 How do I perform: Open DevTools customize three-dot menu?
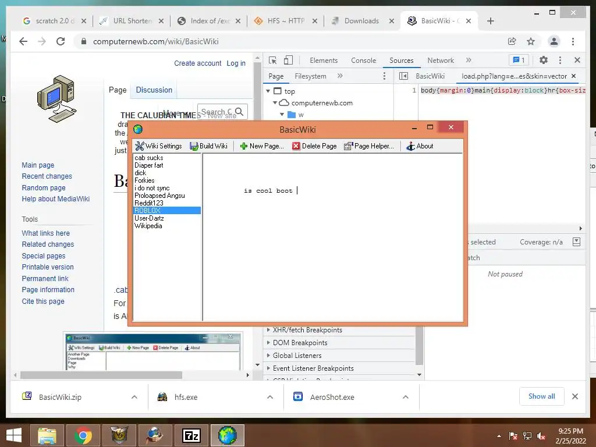560,60
